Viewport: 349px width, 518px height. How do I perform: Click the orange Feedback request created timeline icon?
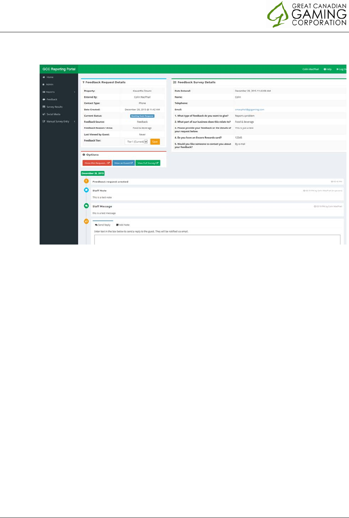coord(86,181)
